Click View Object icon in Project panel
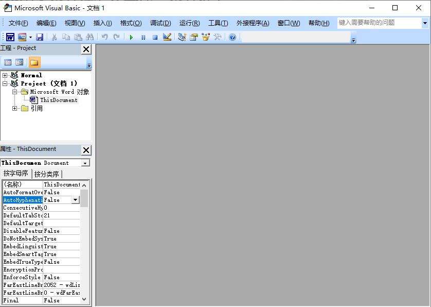Image resolution: width=431 pixels, height=307 pixels. [19, 62]
